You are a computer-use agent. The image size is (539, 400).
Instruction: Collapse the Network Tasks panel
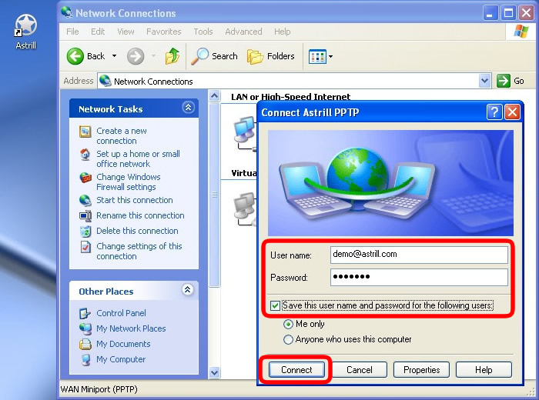tap(187, 108)
